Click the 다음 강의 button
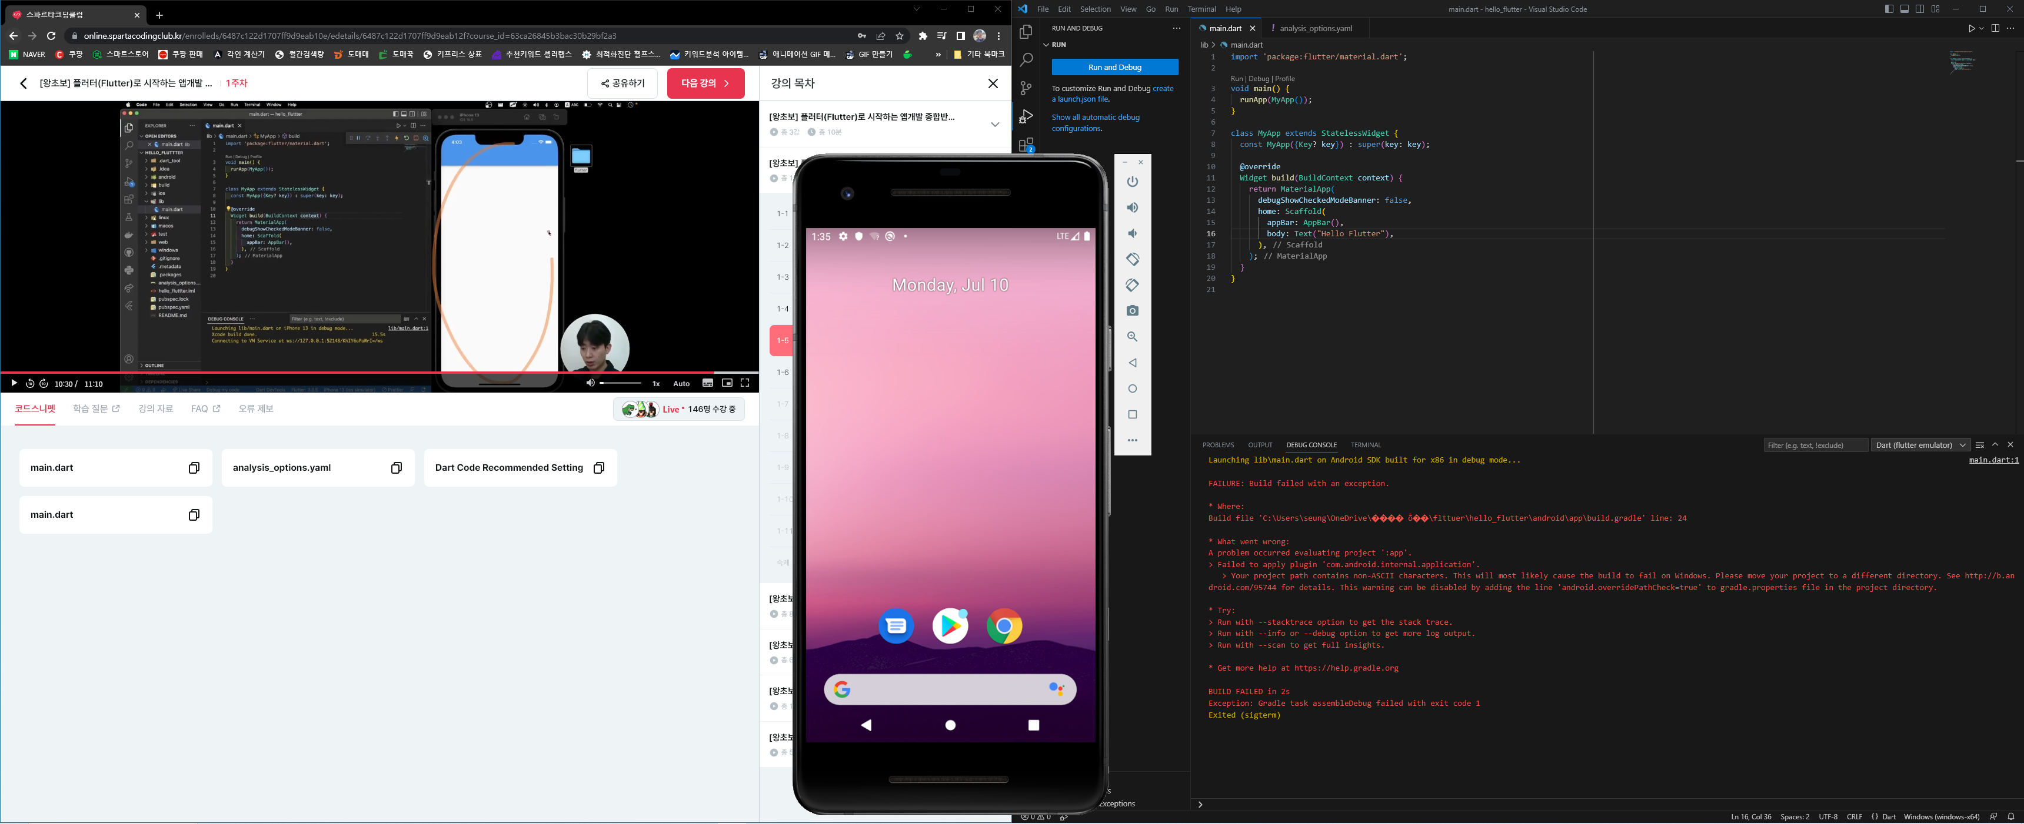Image resolution: width=2024 pixels, height=824 pixels. coord(705,83)
